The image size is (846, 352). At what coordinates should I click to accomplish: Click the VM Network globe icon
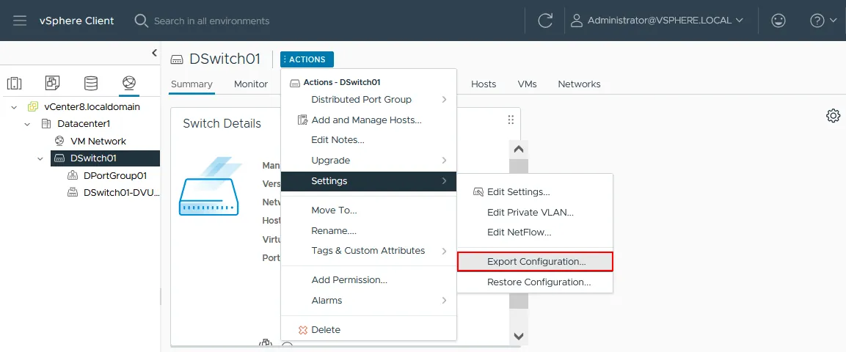coord(59,142)
